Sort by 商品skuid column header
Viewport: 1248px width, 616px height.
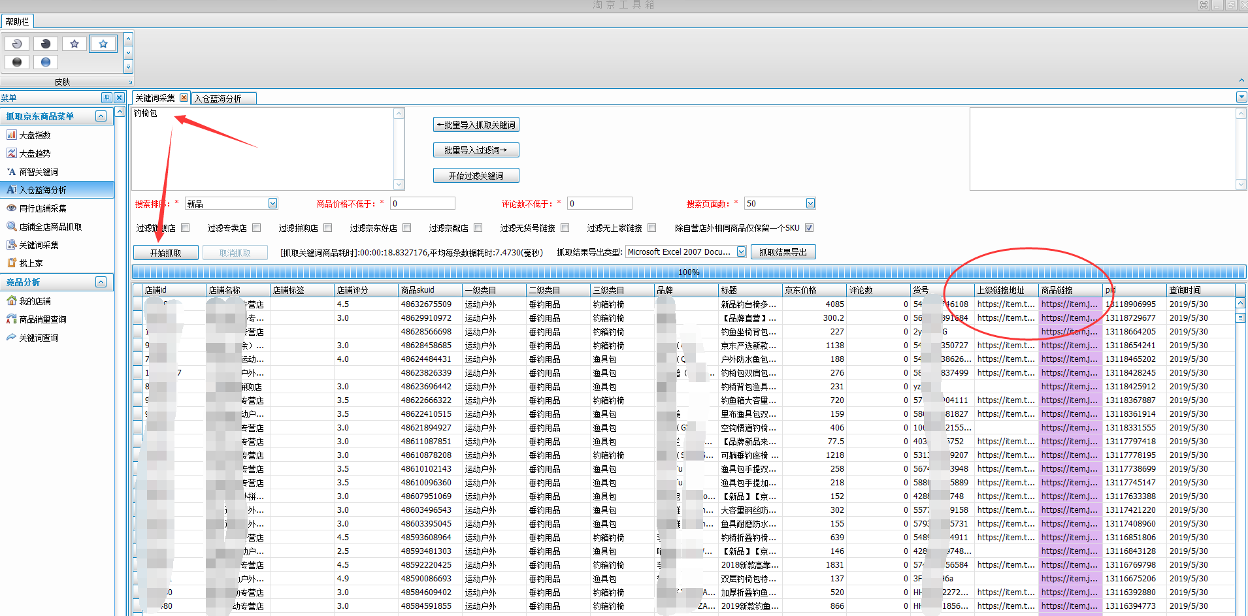430,290
